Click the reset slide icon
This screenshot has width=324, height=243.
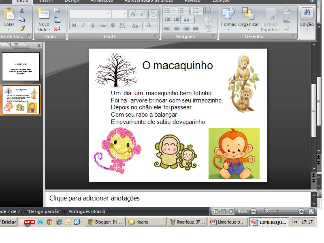[x=57, y=19]
